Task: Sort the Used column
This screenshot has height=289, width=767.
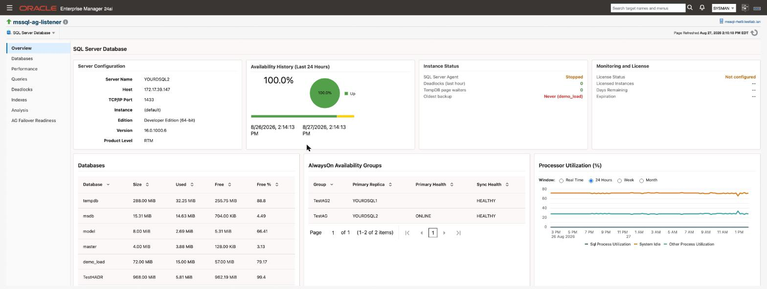Action: (192, 185)
